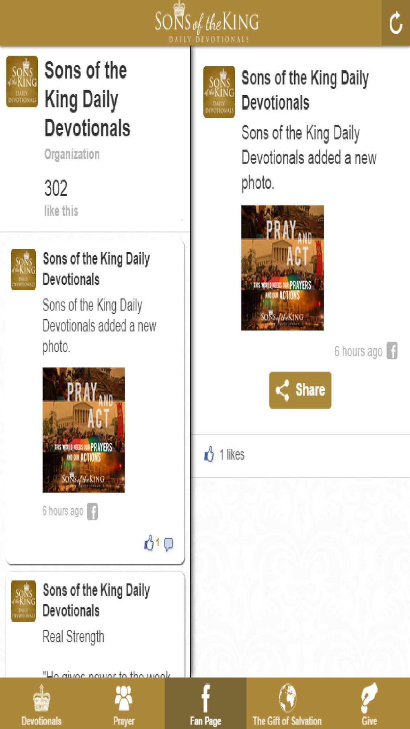410x729 pixels.
Task: Click Sons of the King header logo
Action: (207, 23)
